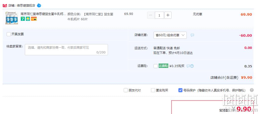
Task: Open the blue Wangwang chat icon
Action: tap(39, 5)
